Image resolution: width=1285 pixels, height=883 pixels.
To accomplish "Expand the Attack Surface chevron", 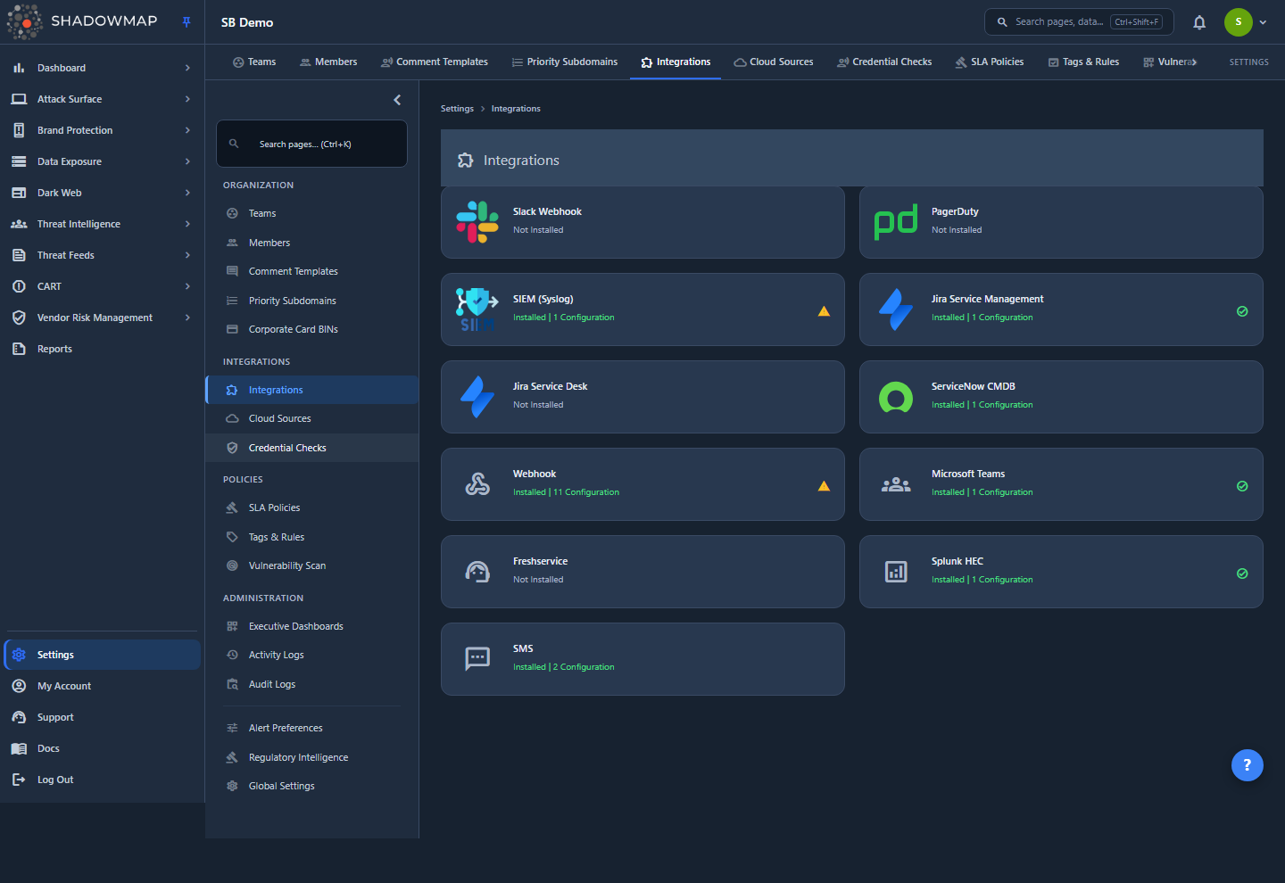I will point(187,99).
